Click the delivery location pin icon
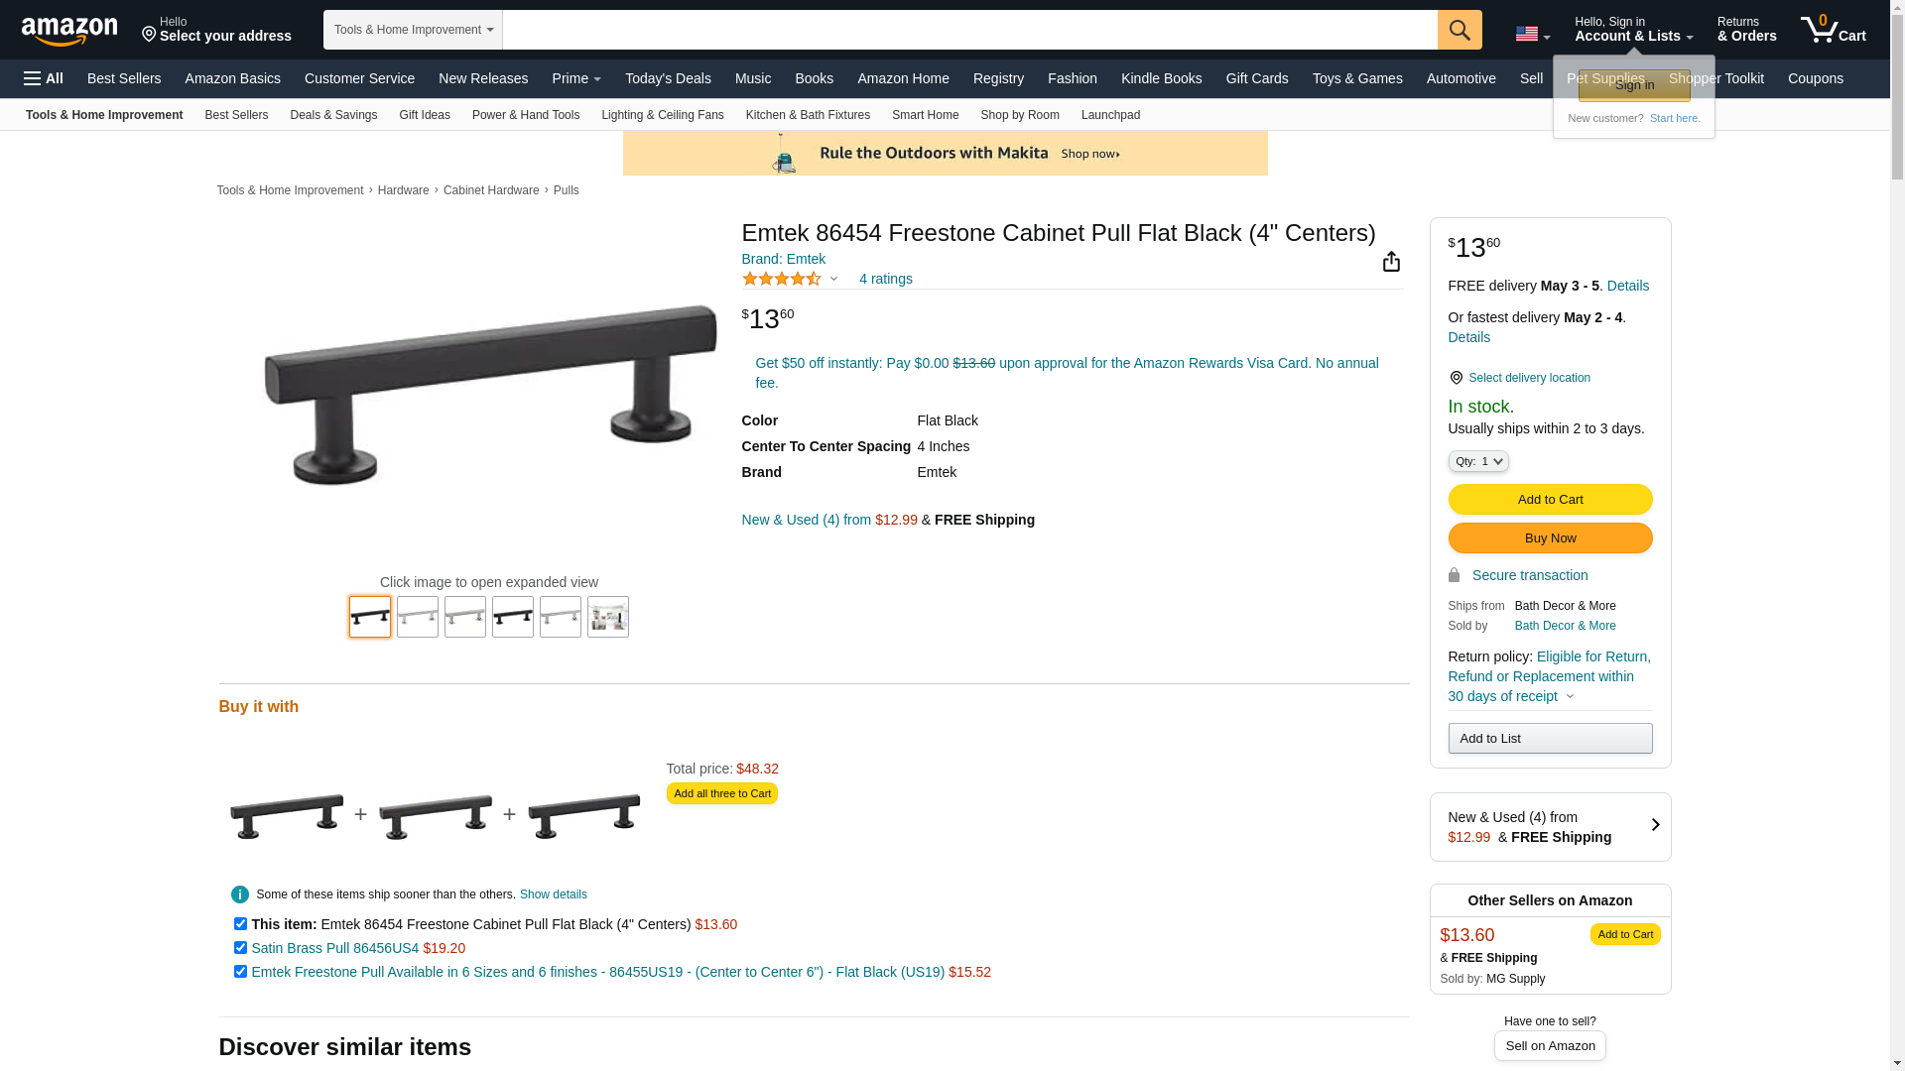Viewport: 1905px width, 1071px height. (1456, 378)
